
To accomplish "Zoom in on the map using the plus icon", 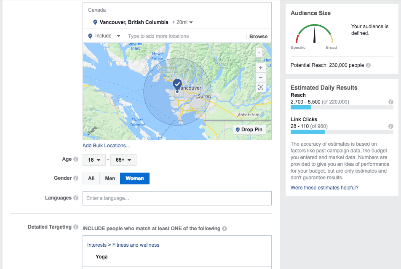I will [260, 67].
